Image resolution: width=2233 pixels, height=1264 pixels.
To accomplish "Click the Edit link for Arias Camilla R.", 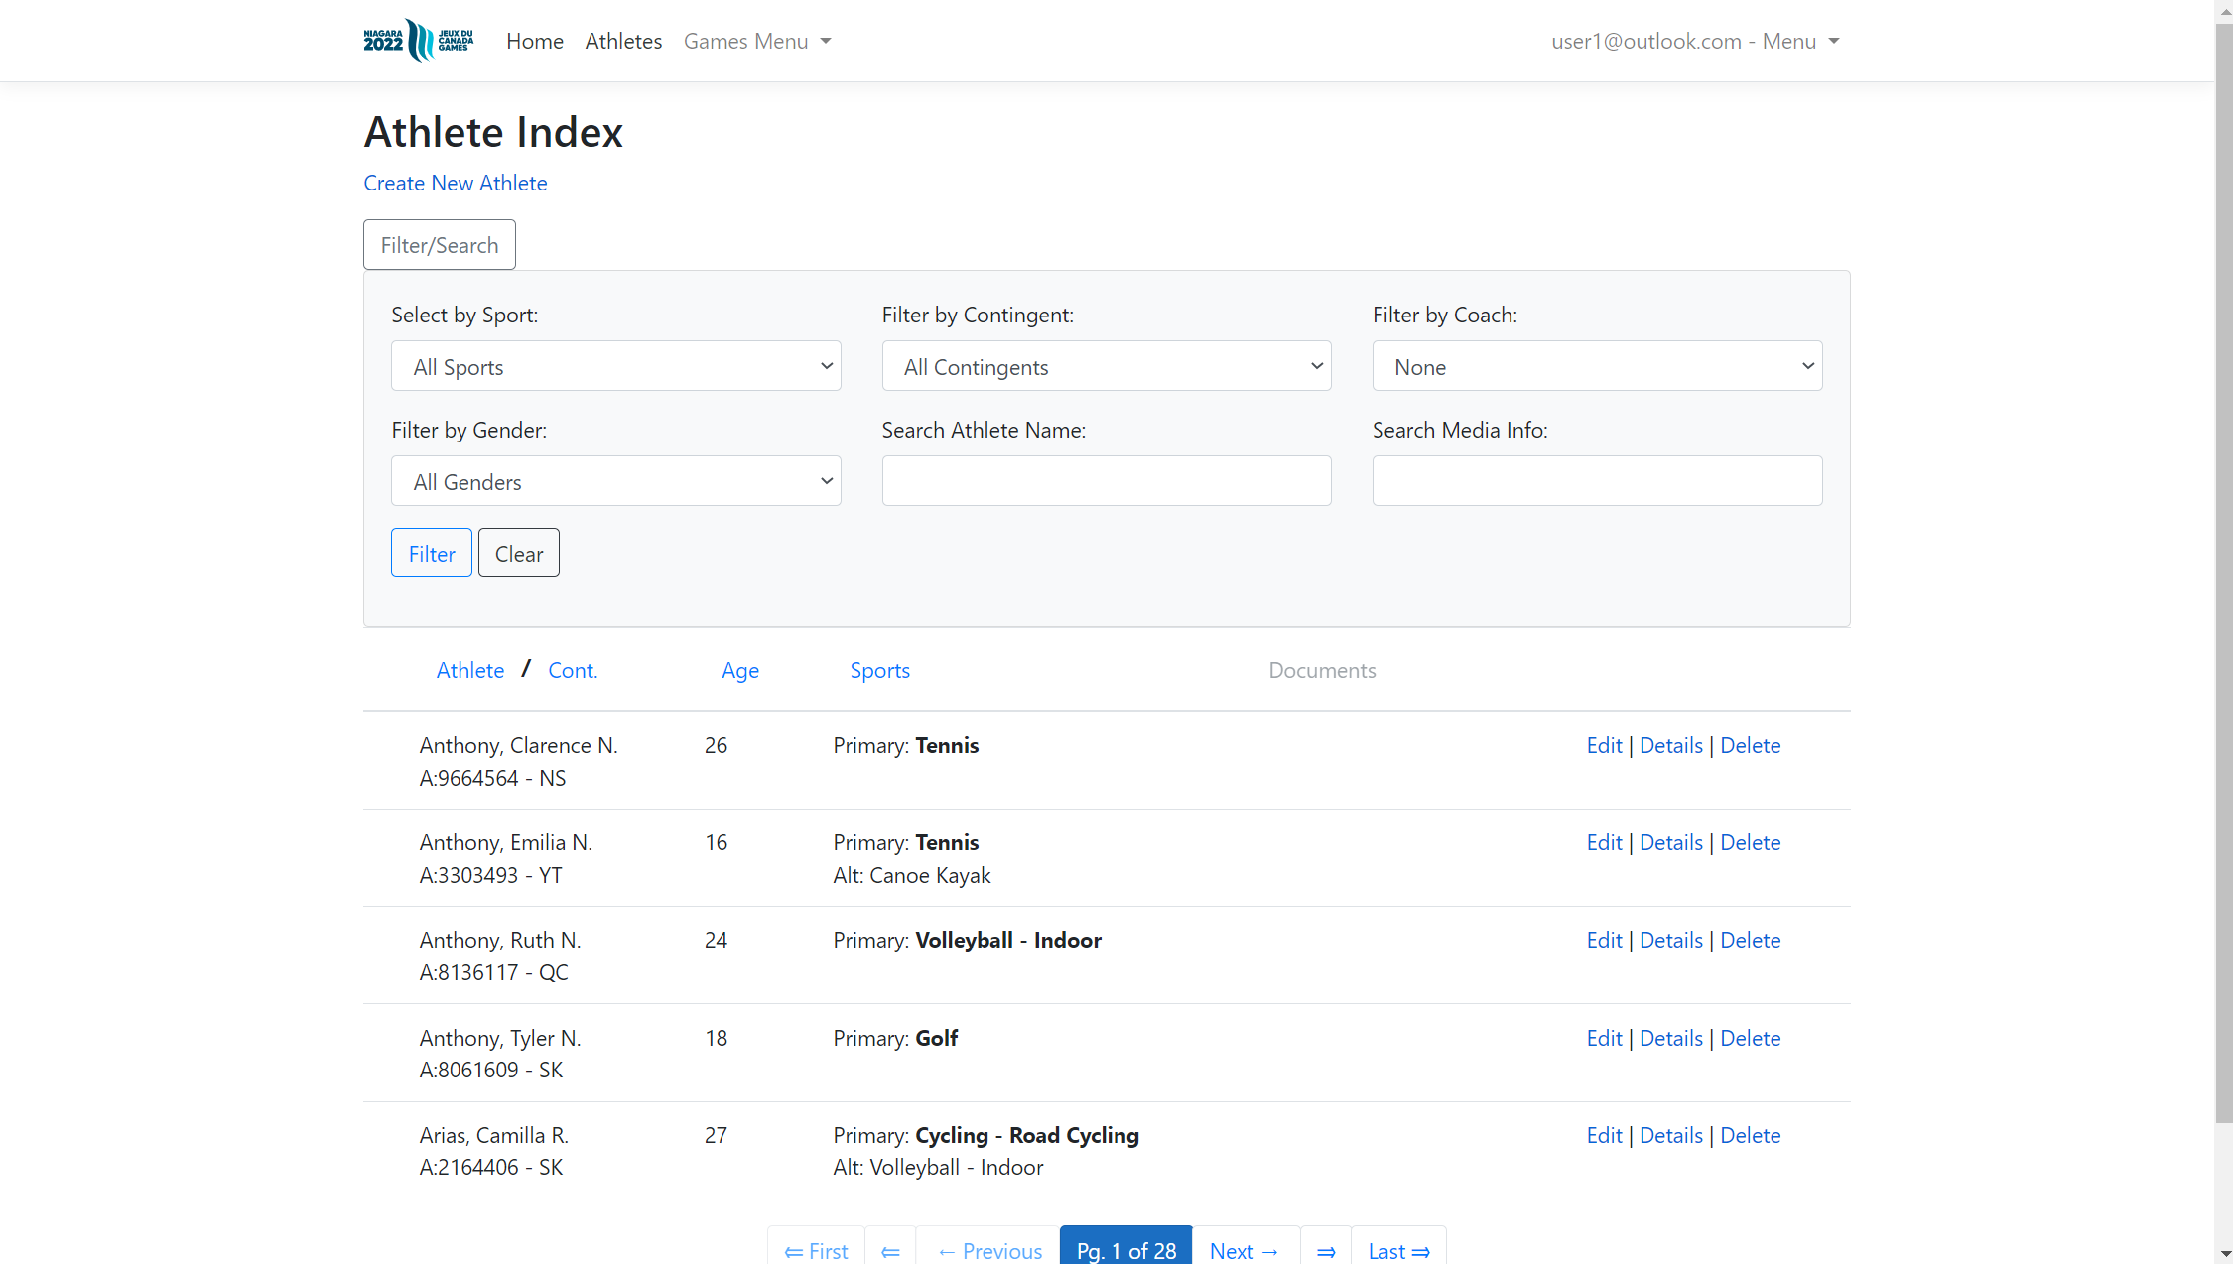I will [x=1603, y=1135].
